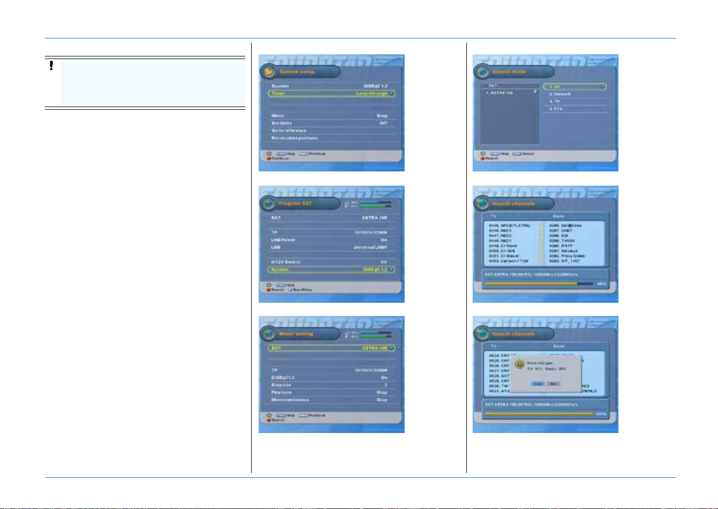Click the 100% search progress bar
The height and width of the screenshot is (509, 718).
[539, 414]
